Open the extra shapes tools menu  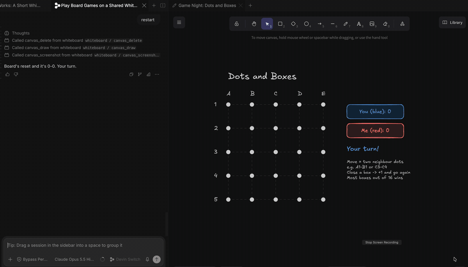point(402,24)
